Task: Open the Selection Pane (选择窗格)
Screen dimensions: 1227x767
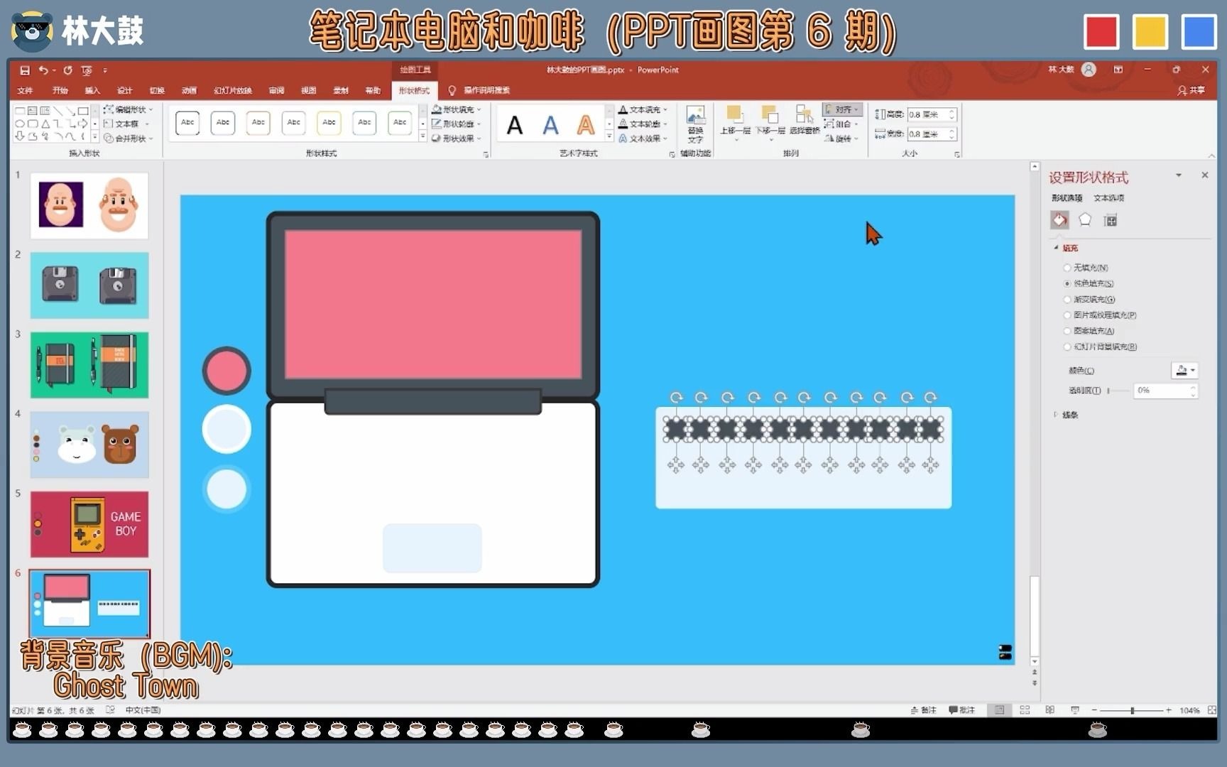Action: point(804,119)
